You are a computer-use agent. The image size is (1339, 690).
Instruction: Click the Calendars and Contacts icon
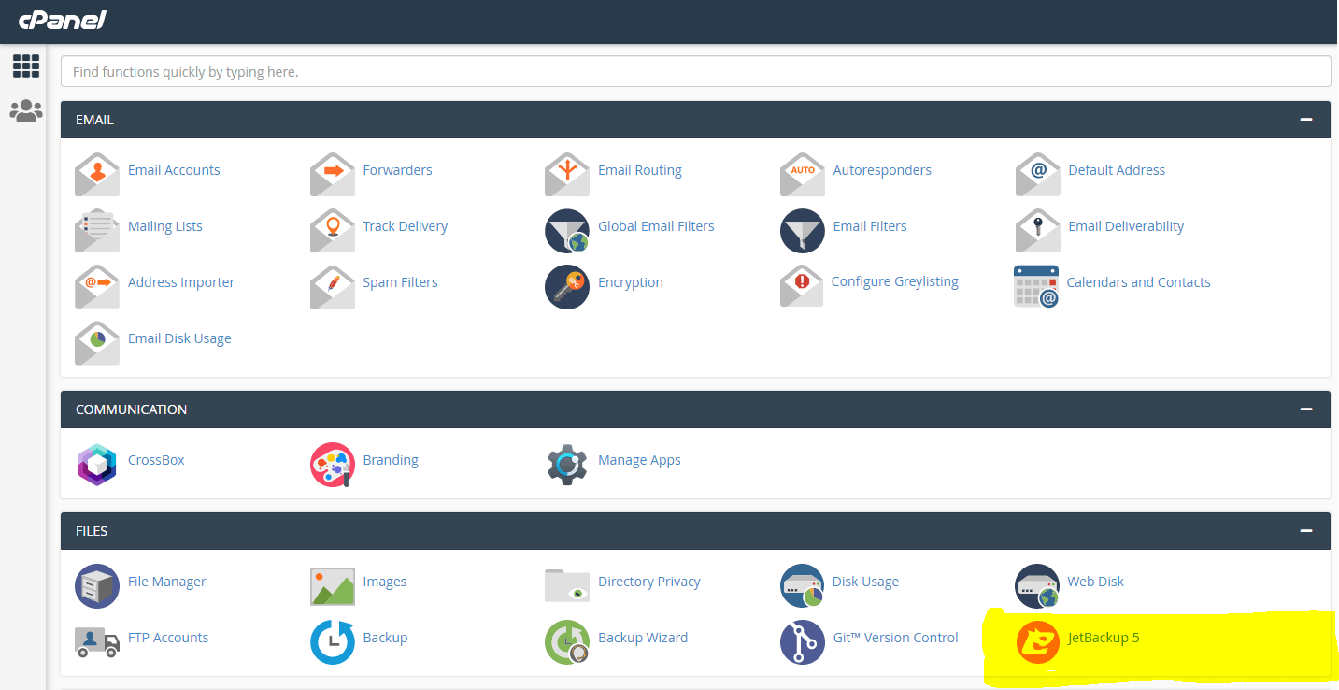coord(1036,286)
